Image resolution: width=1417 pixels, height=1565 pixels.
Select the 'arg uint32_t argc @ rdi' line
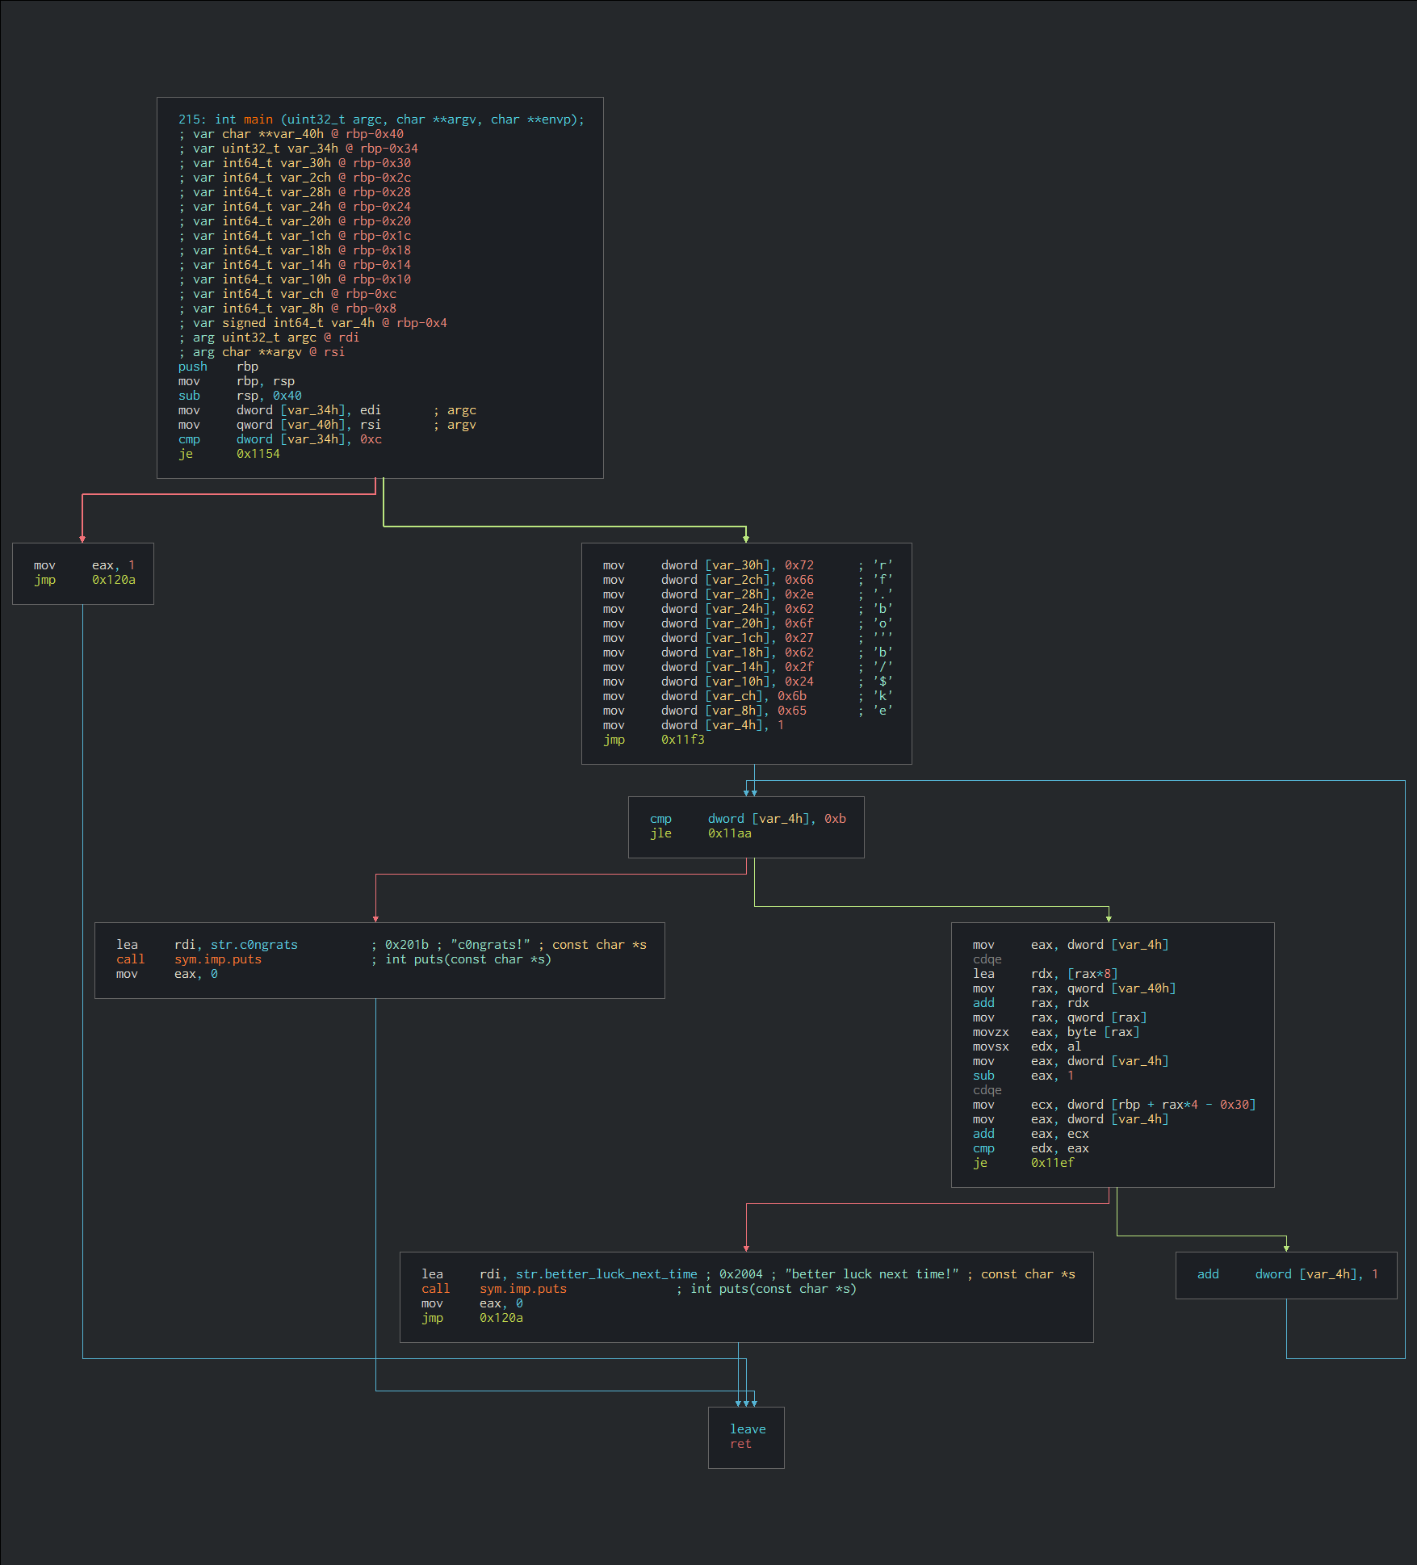tap(269, 338)
